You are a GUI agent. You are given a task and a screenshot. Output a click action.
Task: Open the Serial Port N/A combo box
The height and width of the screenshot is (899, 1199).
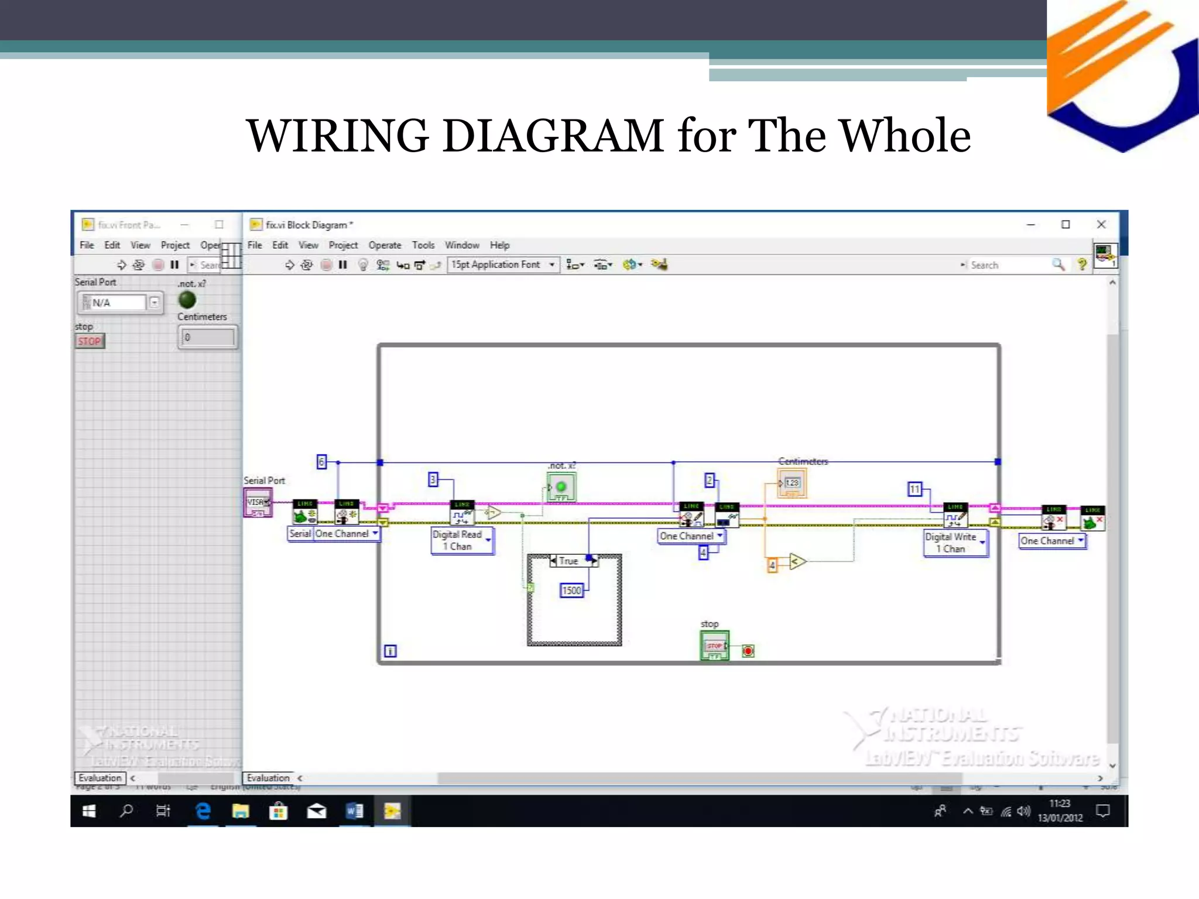(155, 303)
